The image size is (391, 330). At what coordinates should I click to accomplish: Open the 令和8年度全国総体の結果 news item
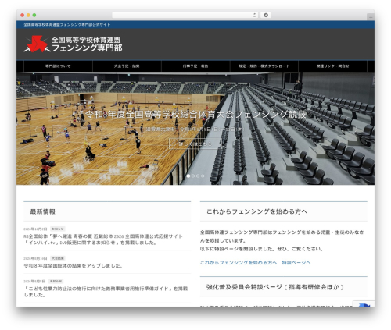(74, 266)
